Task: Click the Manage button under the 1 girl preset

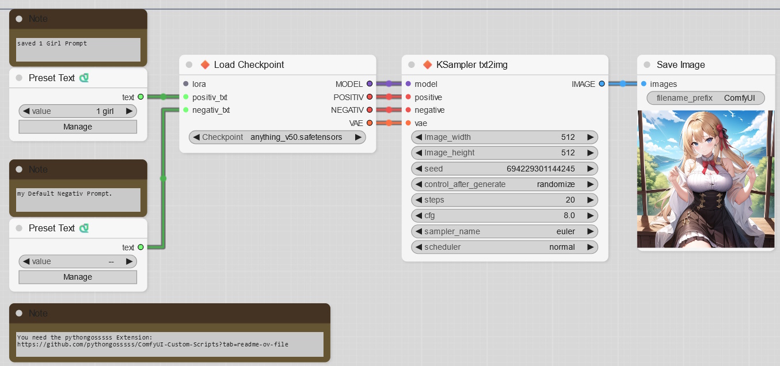Action: pos(78,127)
